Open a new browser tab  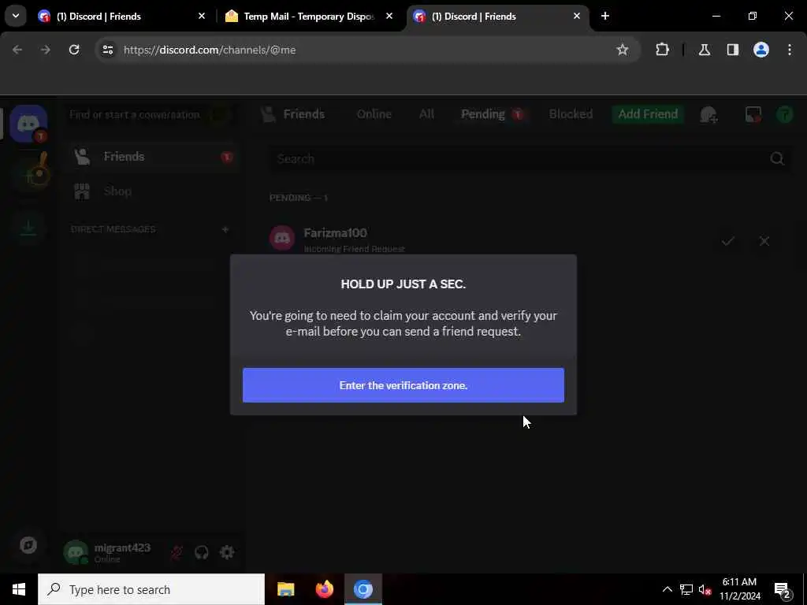click(605, 17)
